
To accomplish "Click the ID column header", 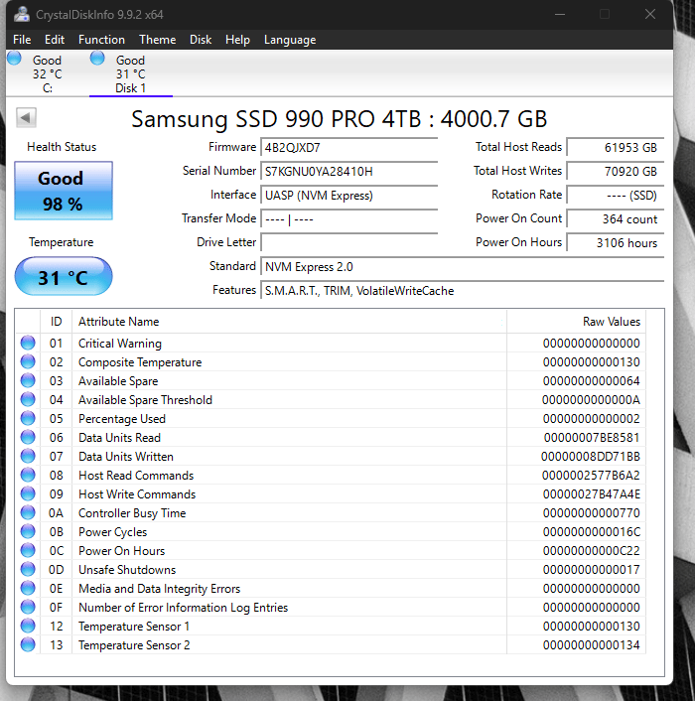I will (56, 322).
